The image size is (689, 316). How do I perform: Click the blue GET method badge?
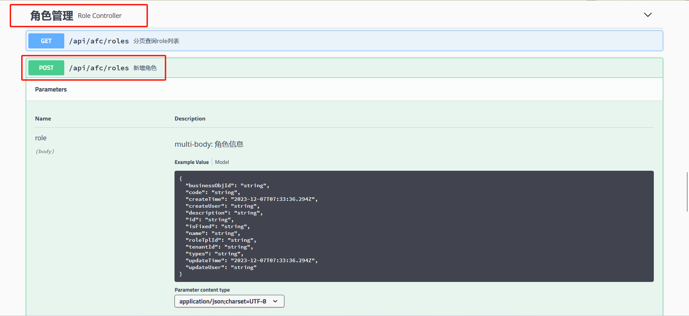click(46, 41)
